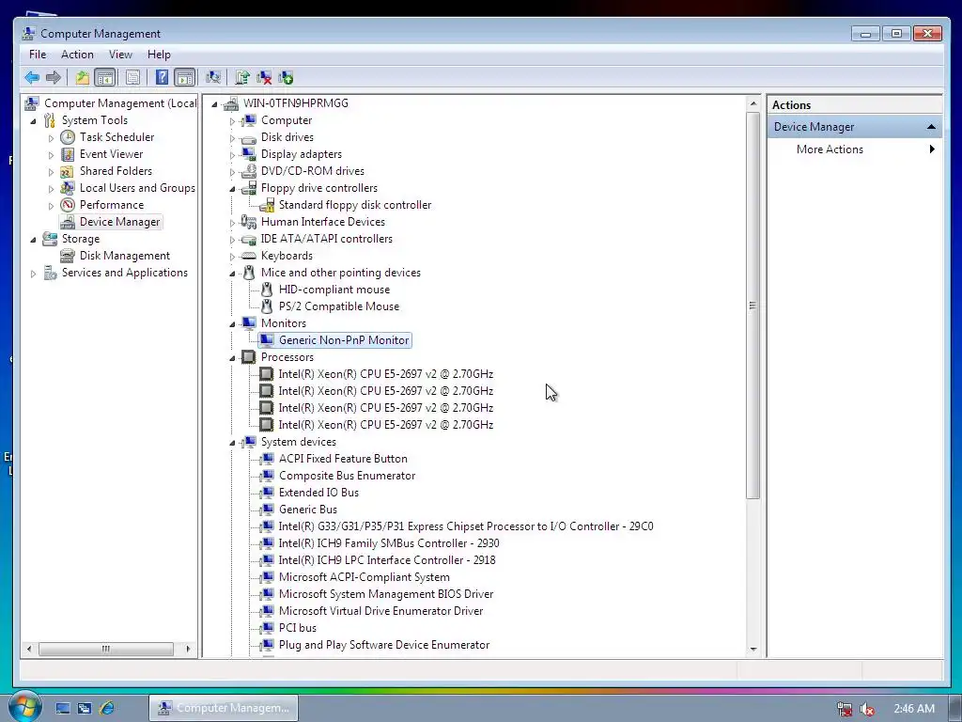This screenshot has height=722, width=962.
Task: Select Composite Bus Enumerator device
Action: [347, 476]
